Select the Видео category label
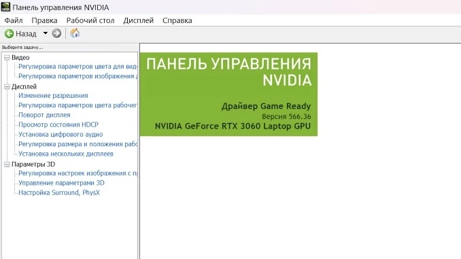 [20, 58]
